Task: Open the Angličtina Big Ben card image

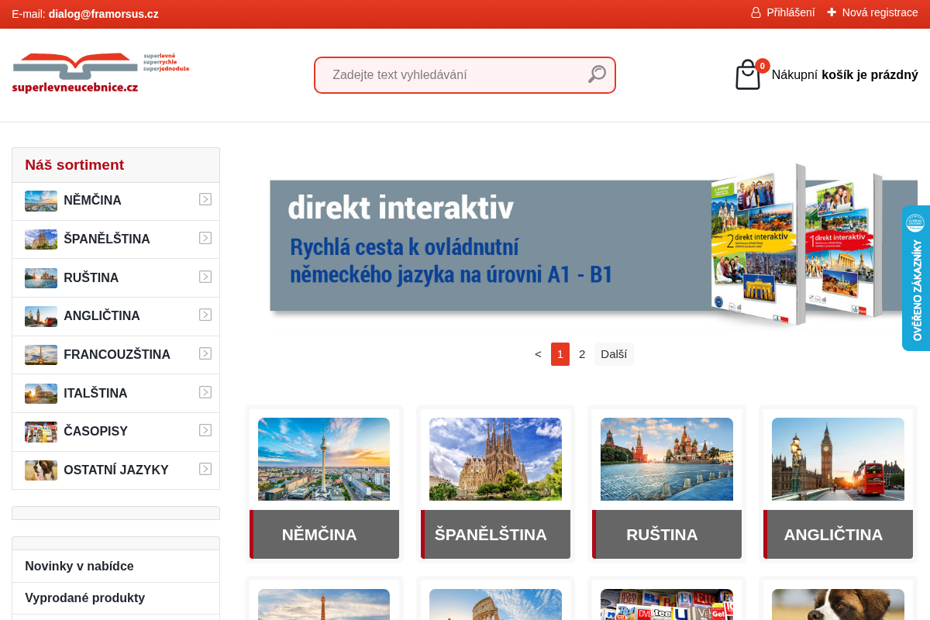Action: tap(838, 459)
